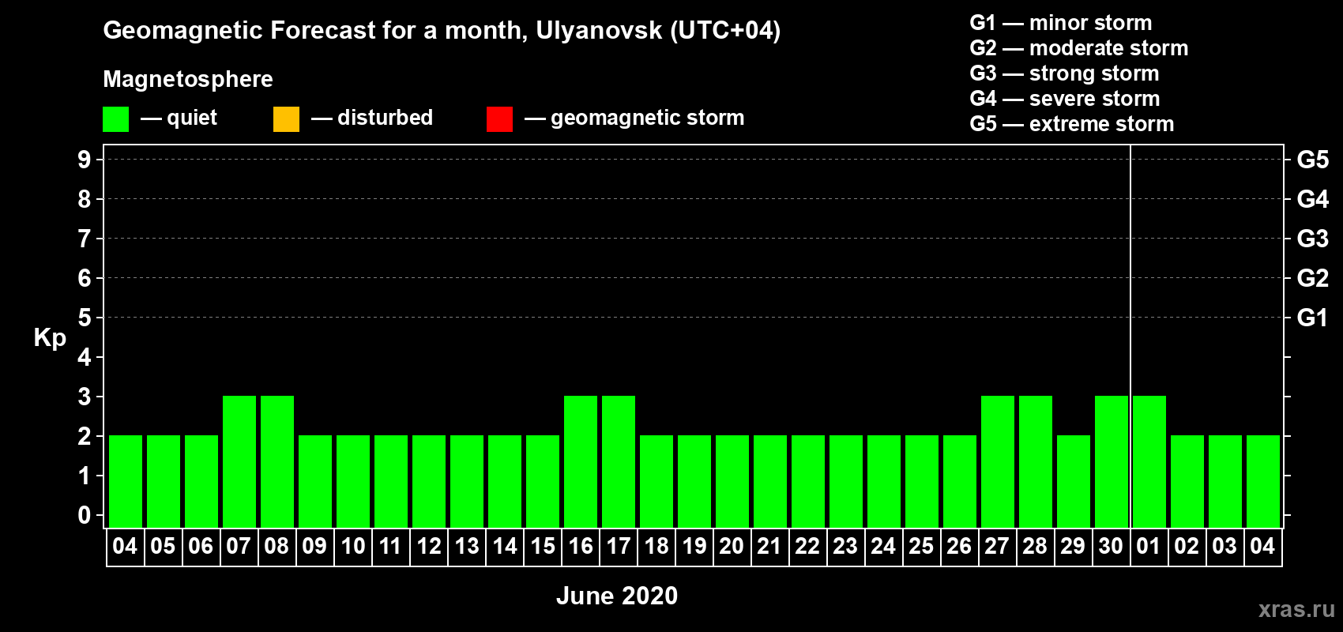The height and width of the screenshot is (632, 1343).
Task: Click the "— disturbed" legend label
Action: (x=372, y=118)
